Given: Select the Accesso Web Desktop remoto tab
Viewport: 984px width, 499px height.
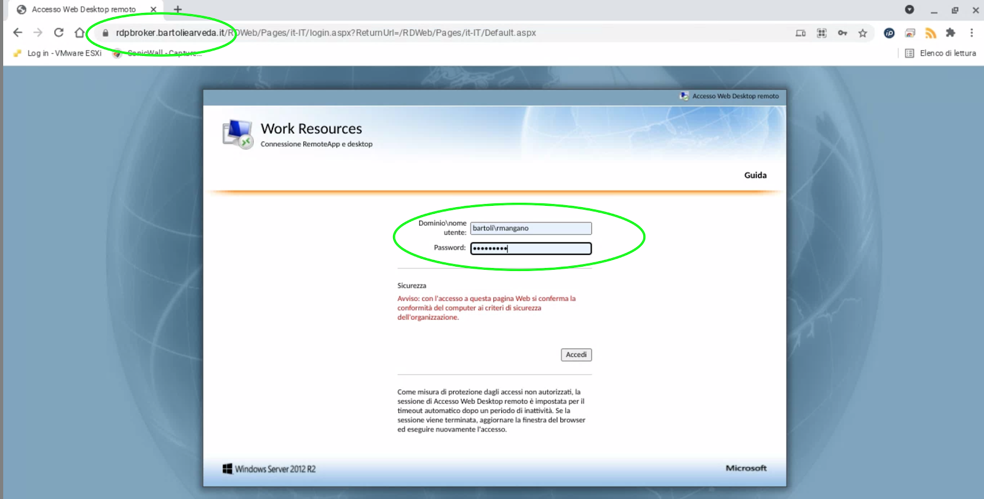Looking at the screenshot, I should tap(84, 9).
